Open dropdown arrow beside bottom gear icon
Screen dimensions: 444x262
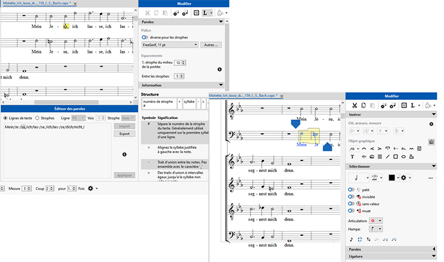click(97, 189)
